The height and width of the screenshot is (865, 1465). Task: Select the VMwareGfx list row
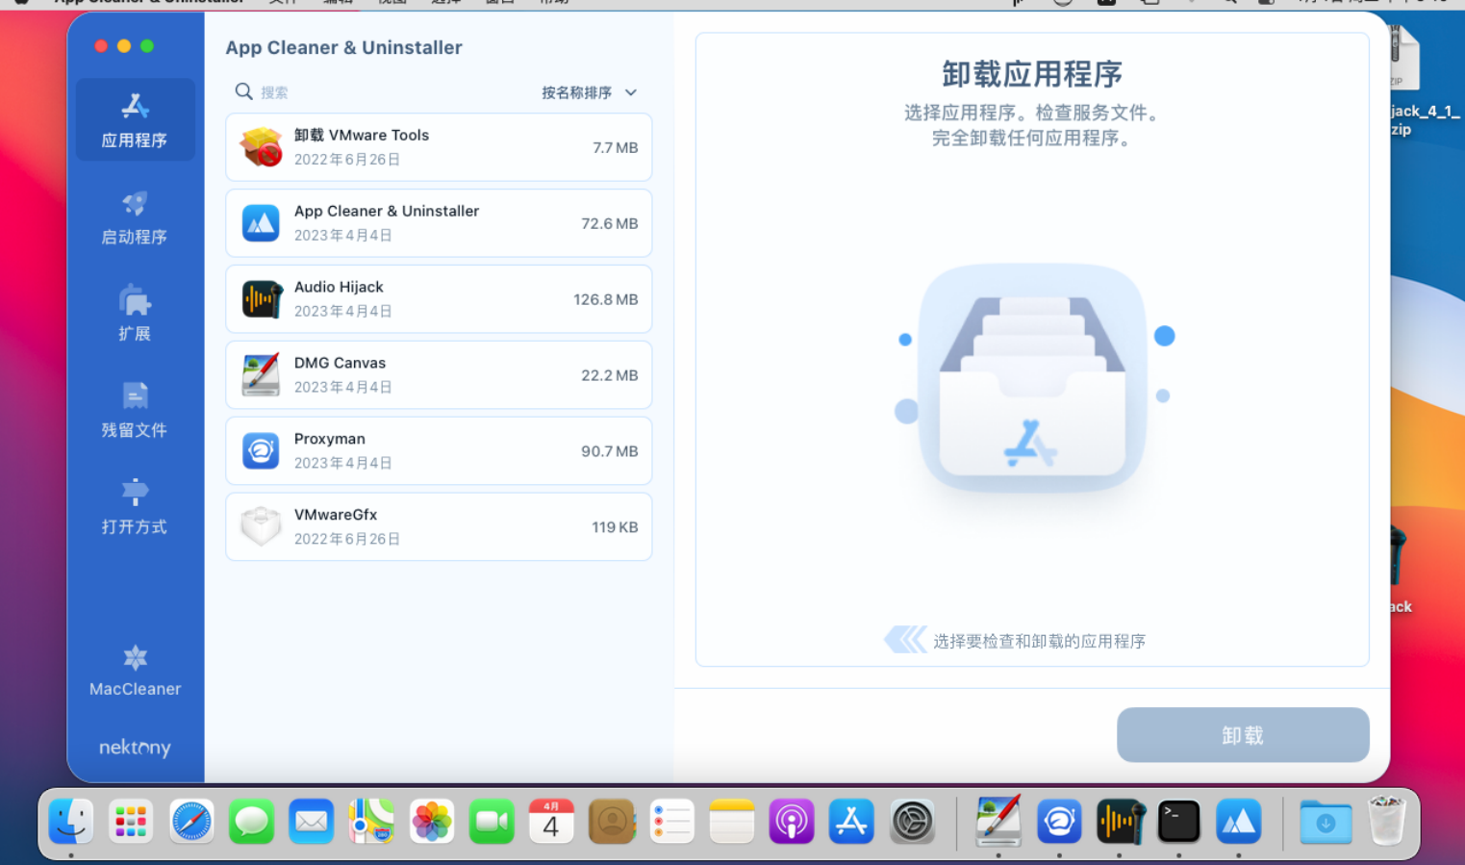pos(439,527)
